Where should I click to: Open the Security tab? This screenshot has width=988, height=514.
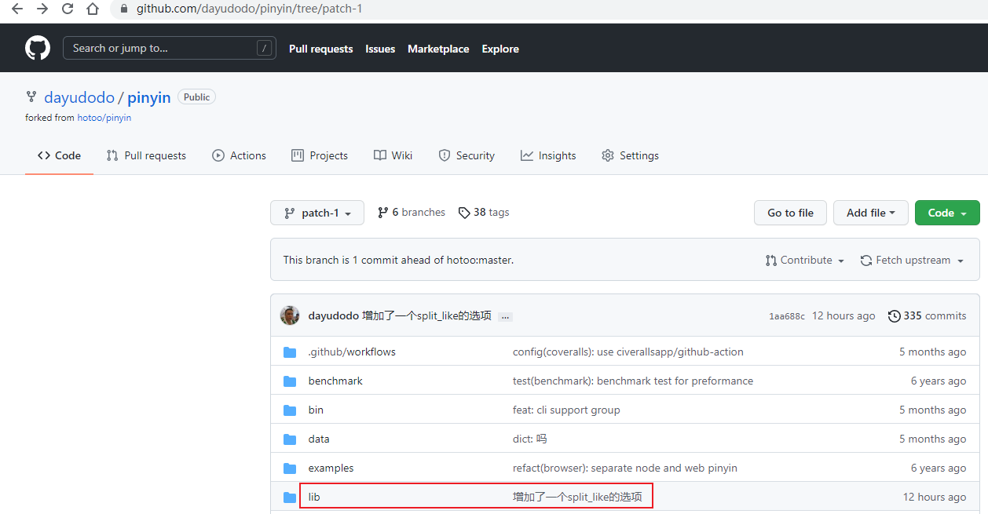(466, 155)
